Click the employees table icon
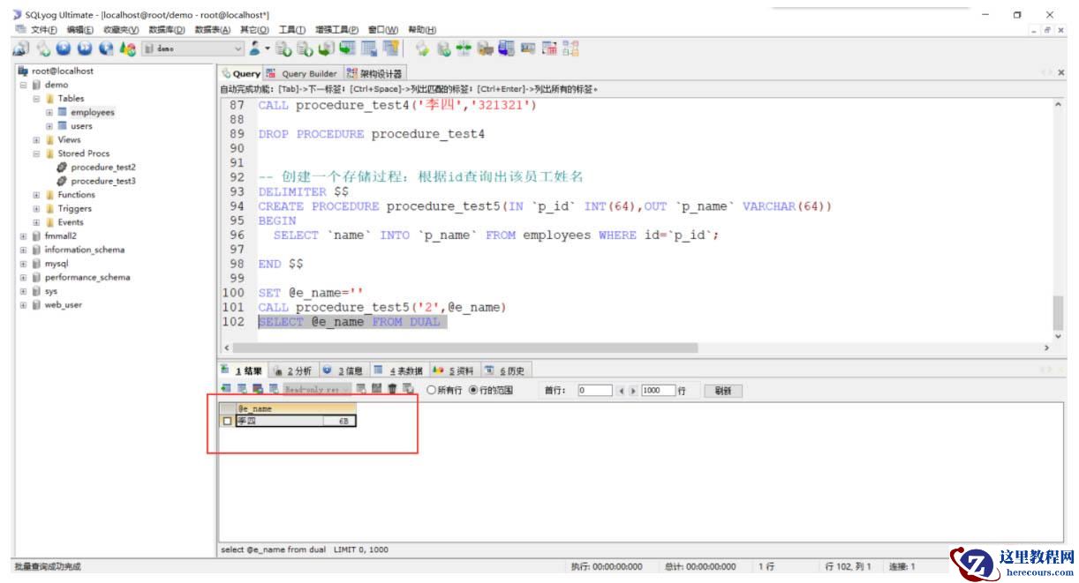Screen dimensions: 1079x583 pyautogui.click(x=63, y=112)
